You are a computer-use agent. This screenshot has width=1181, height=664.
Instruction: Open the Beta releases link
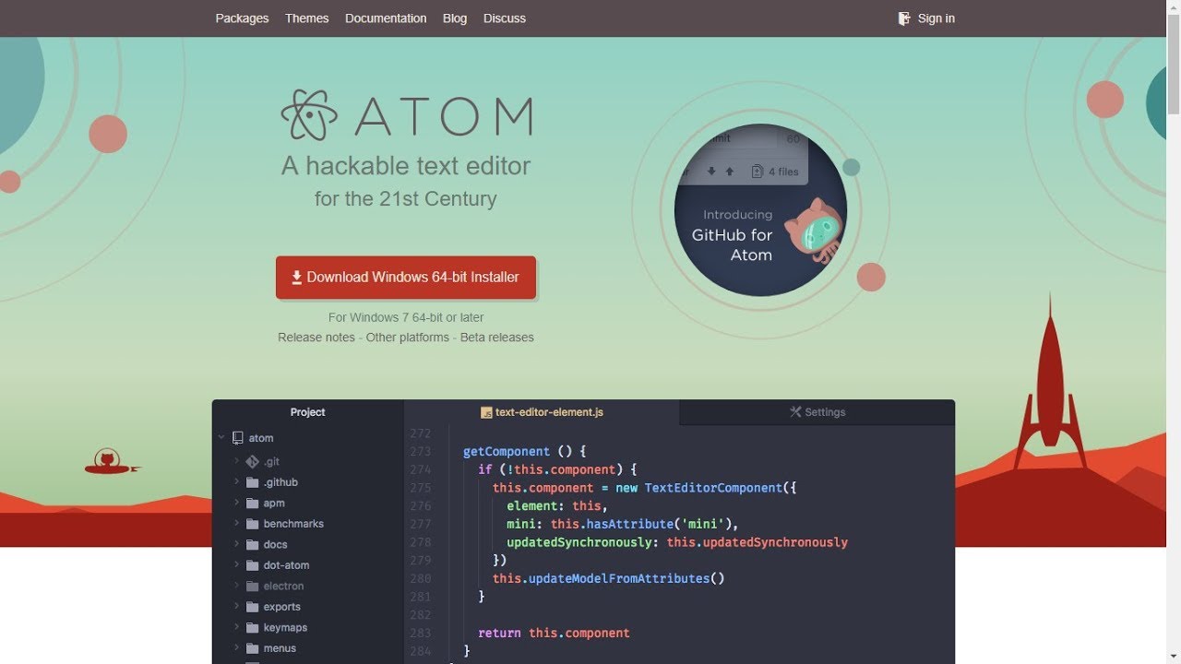[497, 338]
